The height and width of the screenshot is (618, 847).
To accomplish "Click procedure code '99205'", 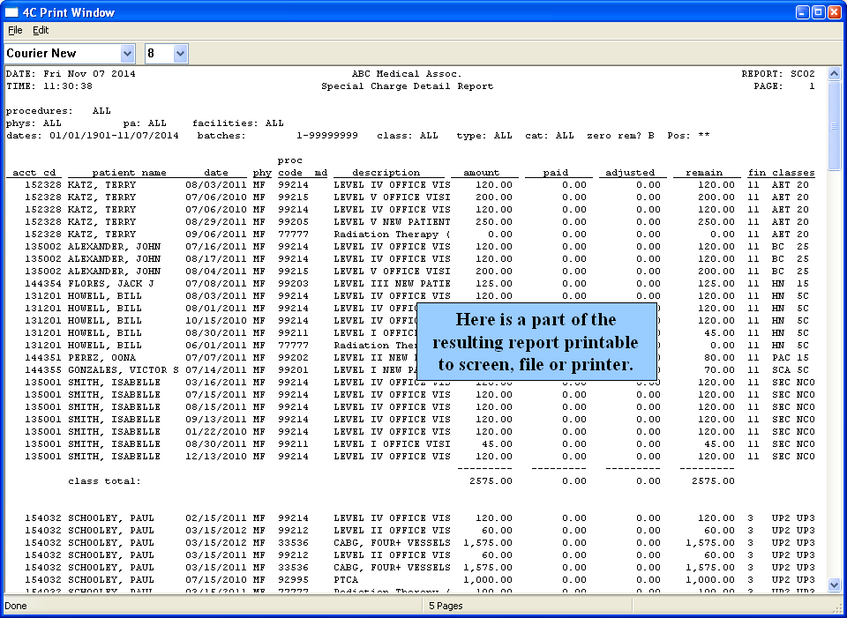I will pyautogui.click(x=293, y=222).
